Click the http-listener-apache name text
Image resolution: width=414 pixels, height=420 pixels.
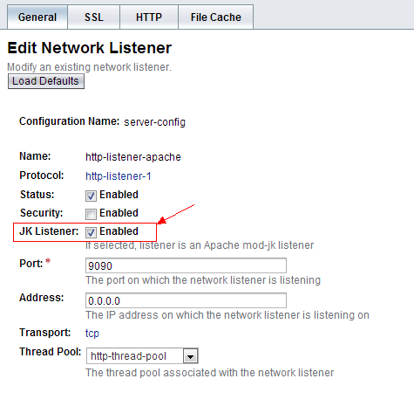pos(133,157)
